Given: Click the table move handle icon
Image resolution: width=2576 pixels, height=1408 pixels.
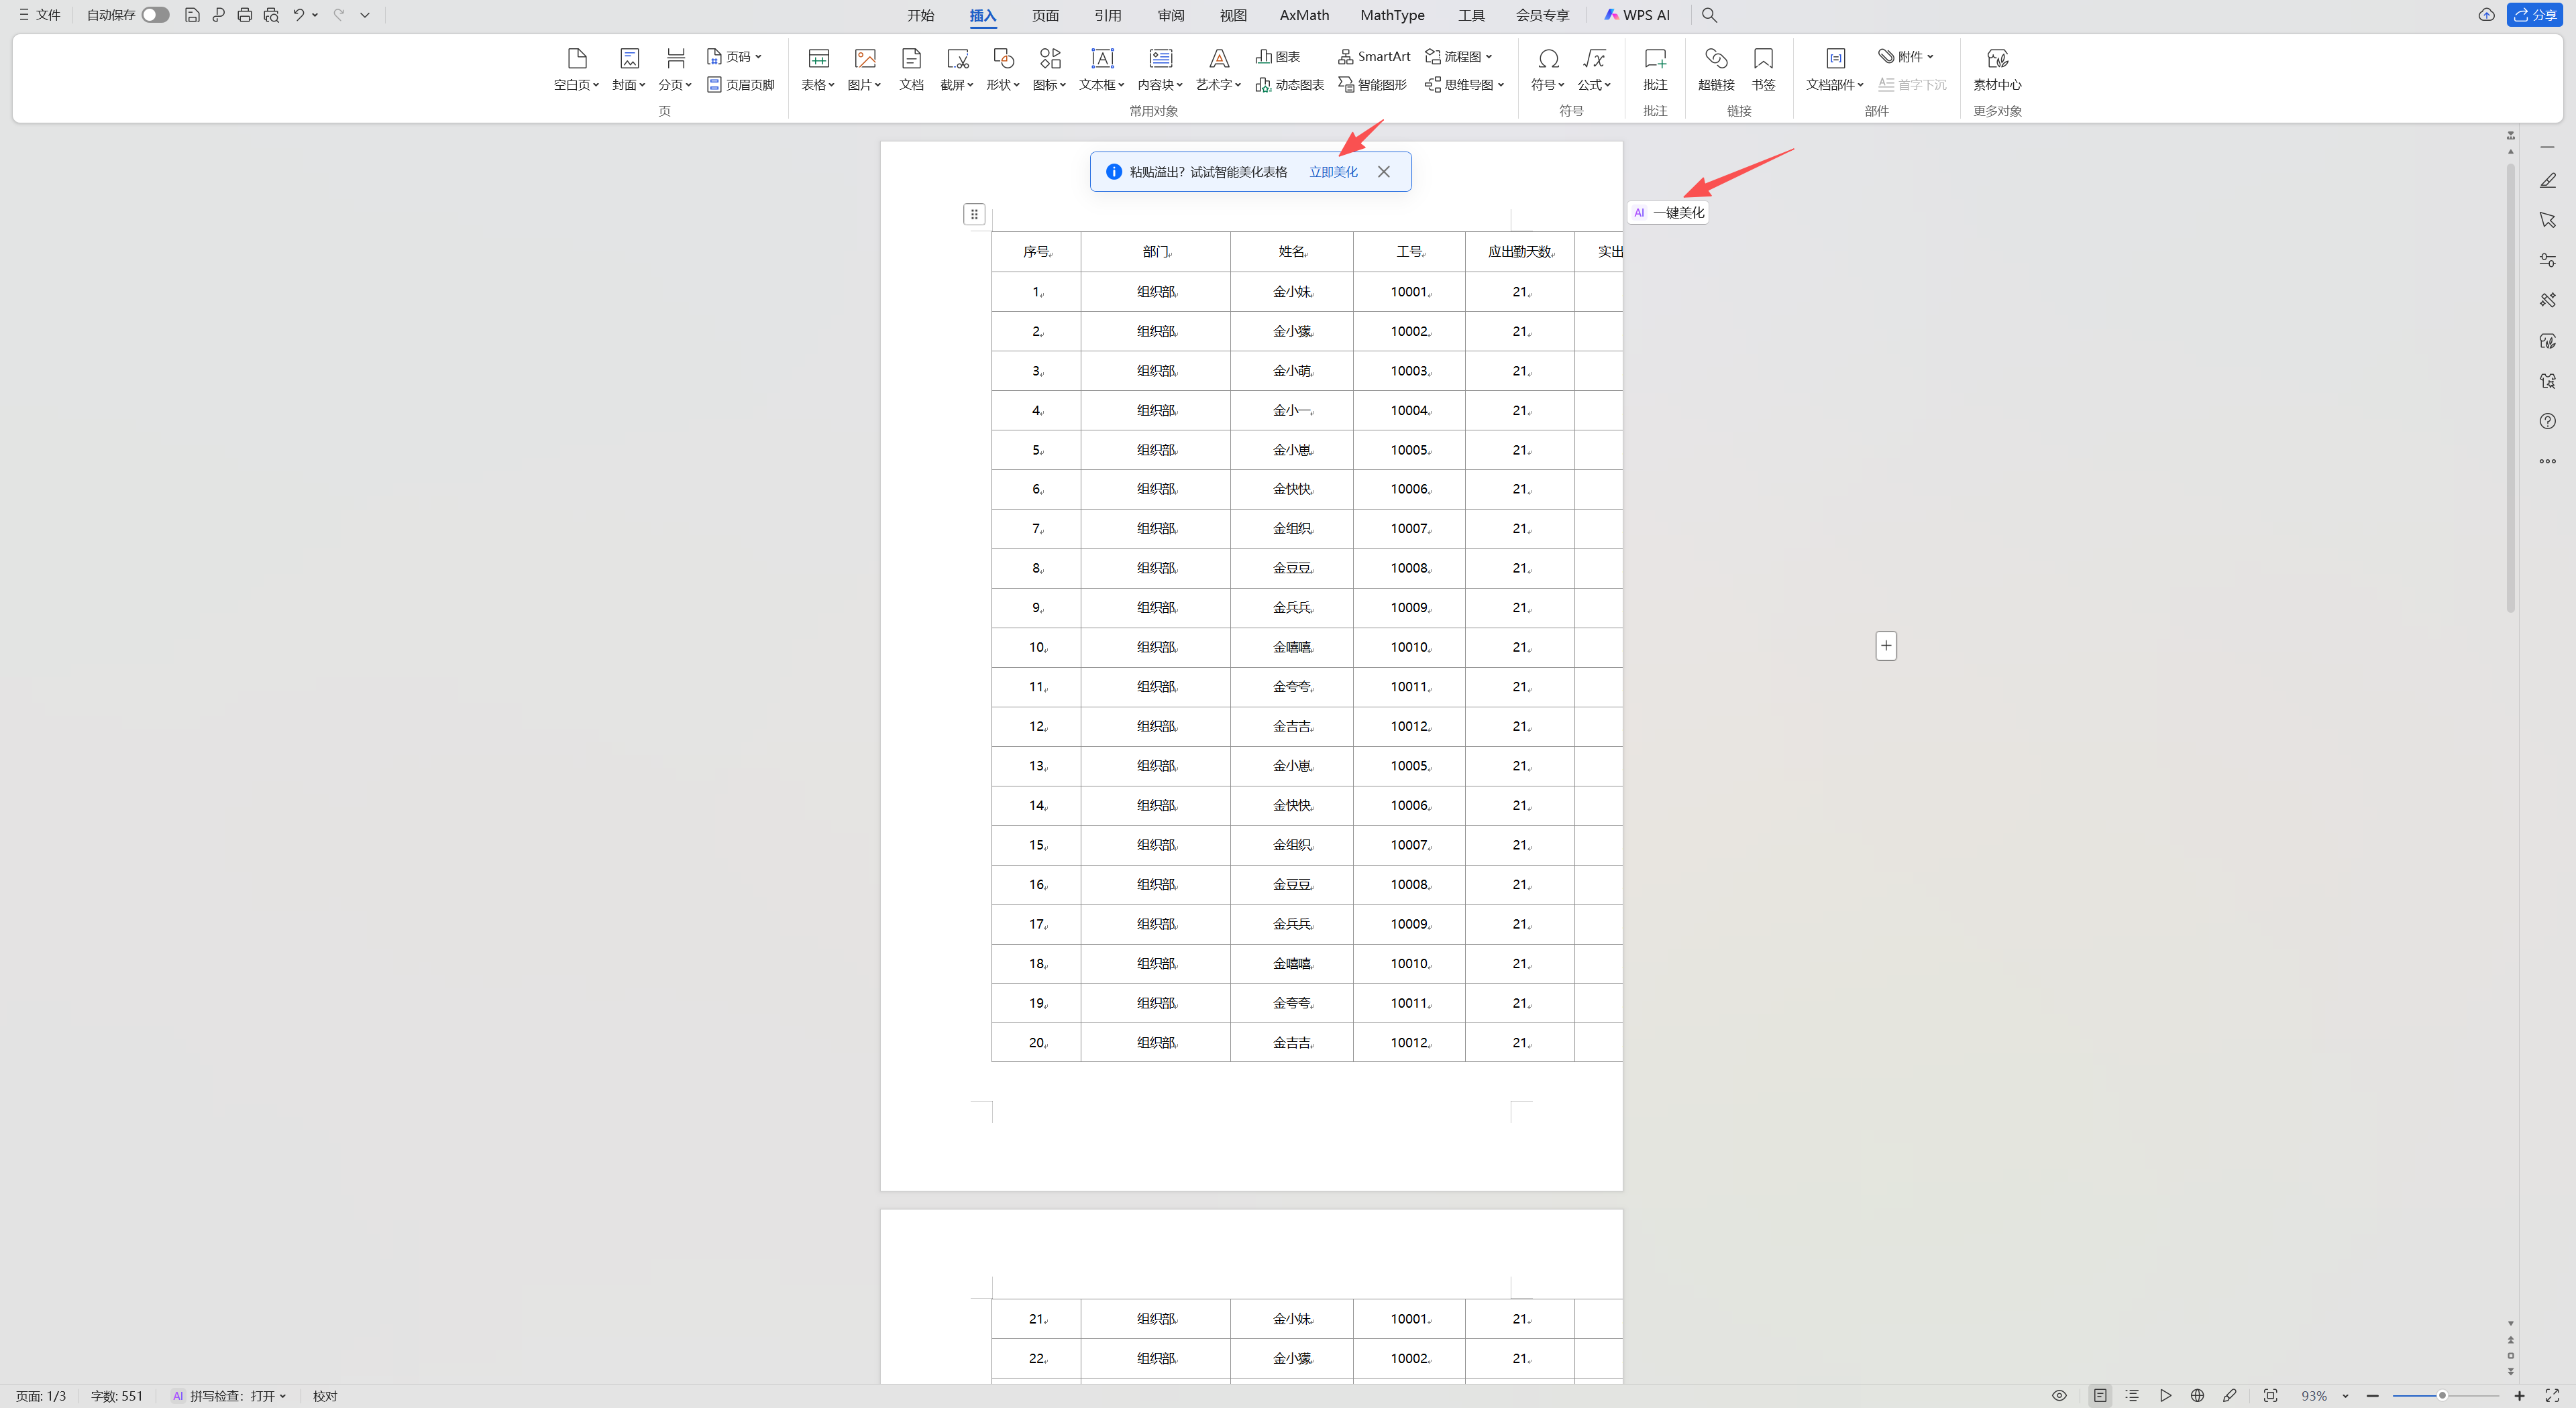Looking at the screenshot, I should click(x=974, y=214).
